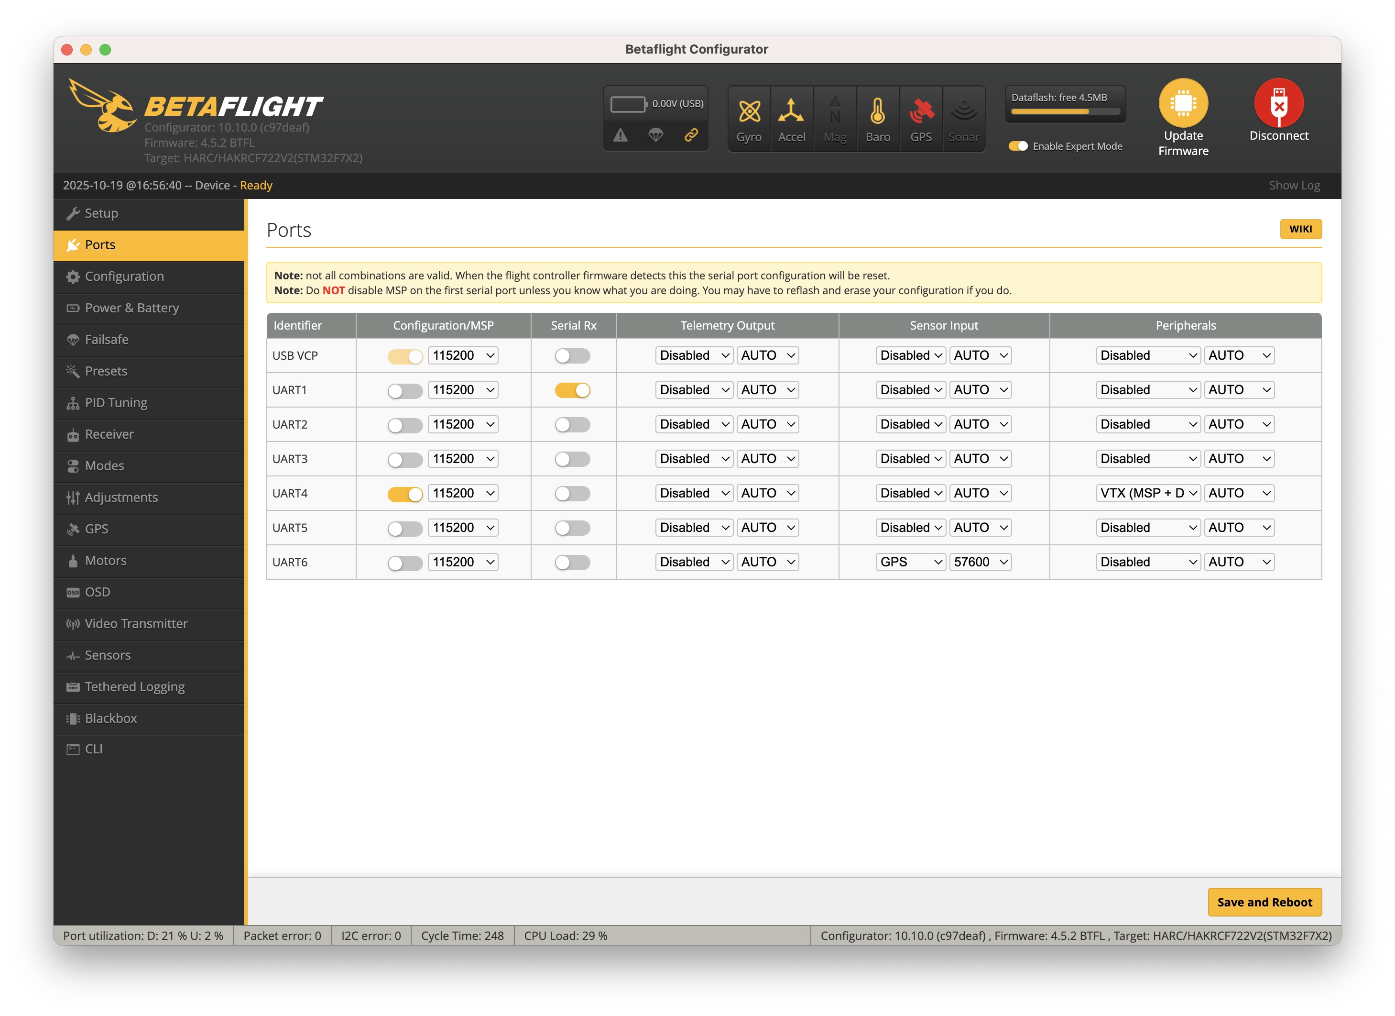Image resolution: width=1395 pixels, height=1016 pixels.
Task: Open the Ports WIKI link
Action: tap(1301, 228)
